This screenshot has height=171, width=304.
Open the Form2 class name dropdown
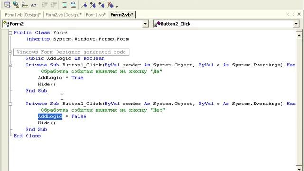pyautogui.click(x=145, y=24)
